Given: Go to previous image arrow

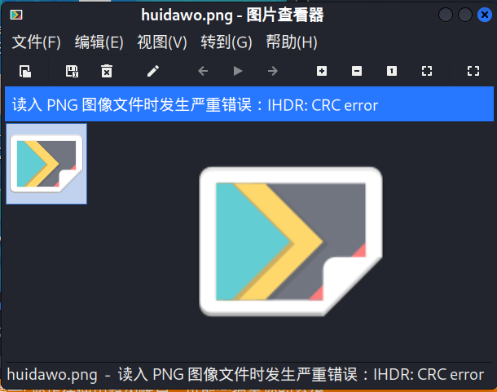Looking at the screenshot, I should pos(203,71).
